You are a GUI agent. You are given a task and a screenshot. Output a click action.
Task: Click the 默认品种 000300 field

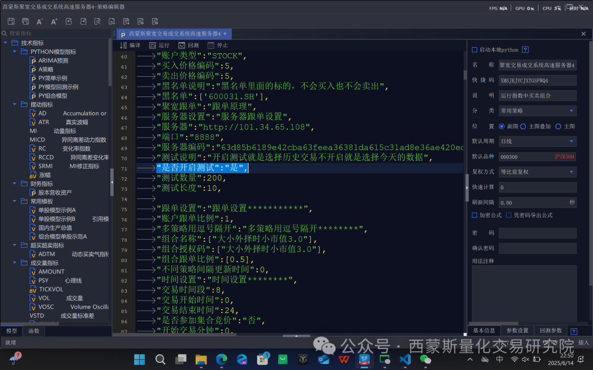(x=538, y=157)
